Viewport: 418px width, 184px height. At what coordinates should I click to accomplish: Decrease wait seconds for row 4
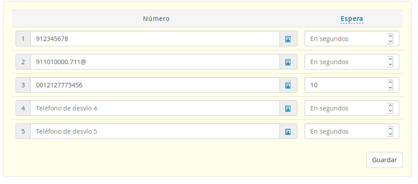point(390,111)
